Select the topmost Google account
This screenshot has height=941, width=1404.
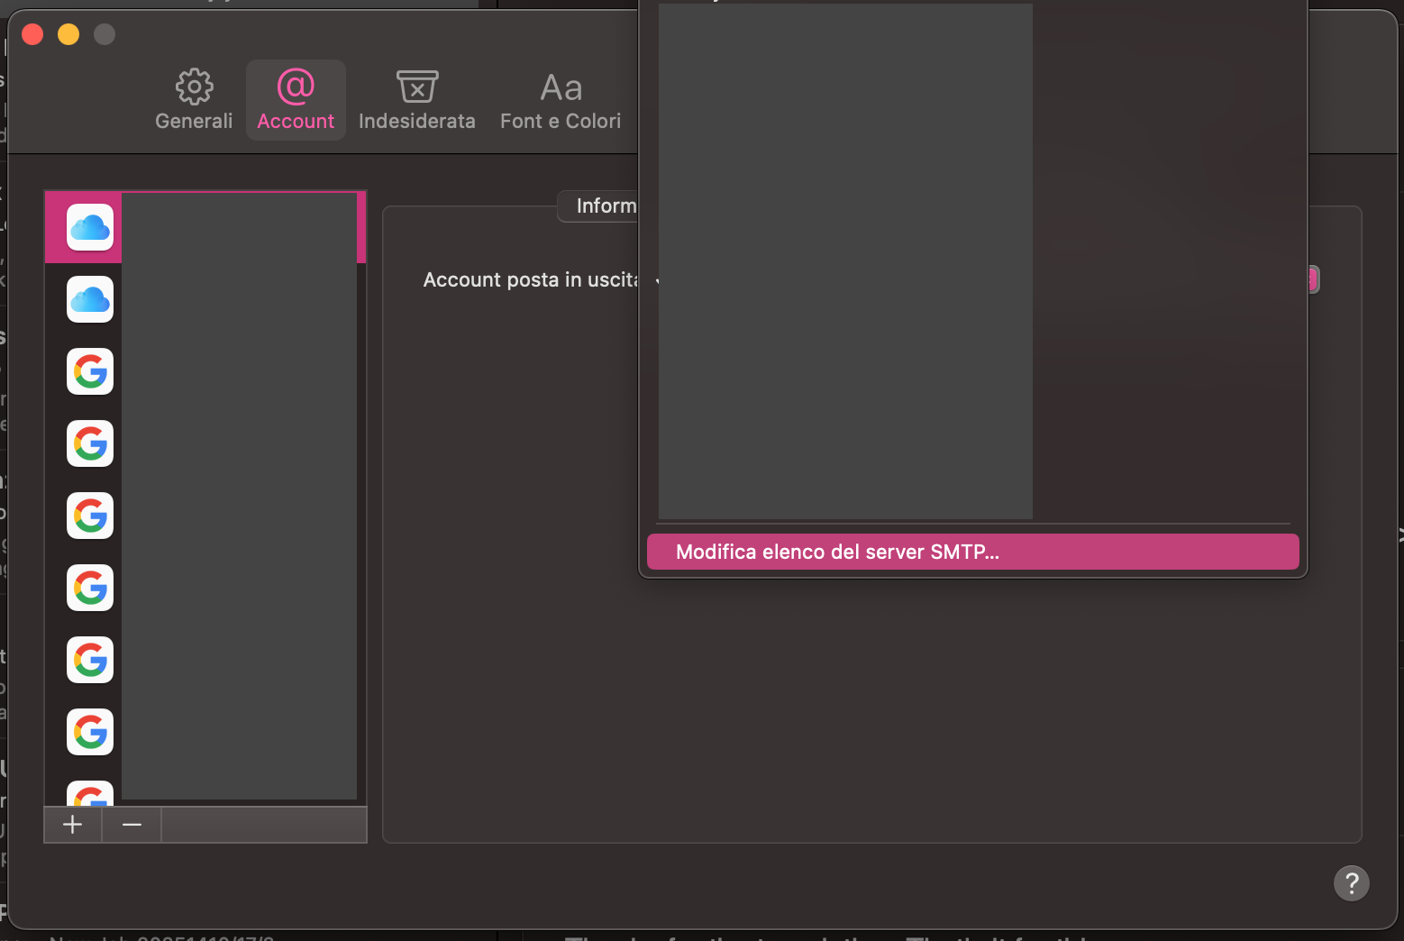click(89, 371)
